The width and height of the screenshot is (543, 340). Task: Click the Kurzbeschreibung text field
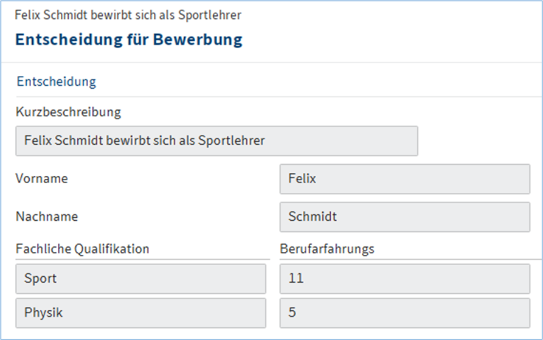[216, 141]
